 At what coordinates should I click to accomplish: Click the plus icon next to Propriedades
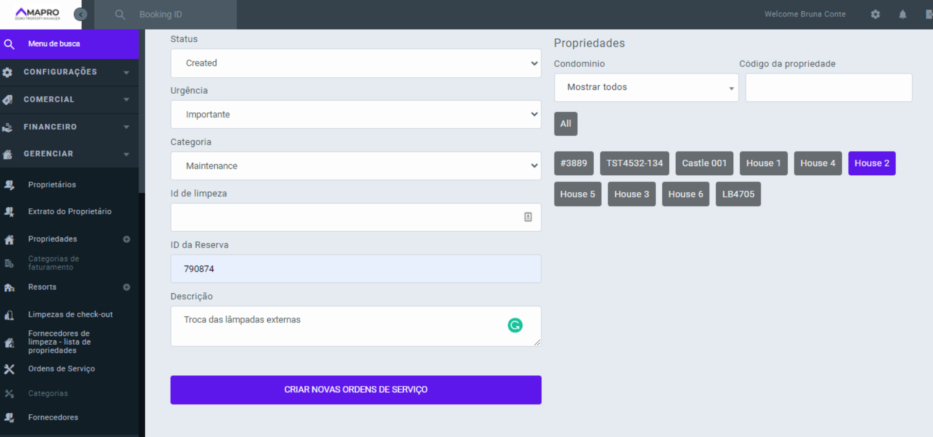coord(126,239)
